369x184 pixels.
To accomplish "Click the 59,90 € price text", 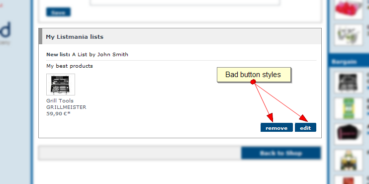I will point(58,114).
